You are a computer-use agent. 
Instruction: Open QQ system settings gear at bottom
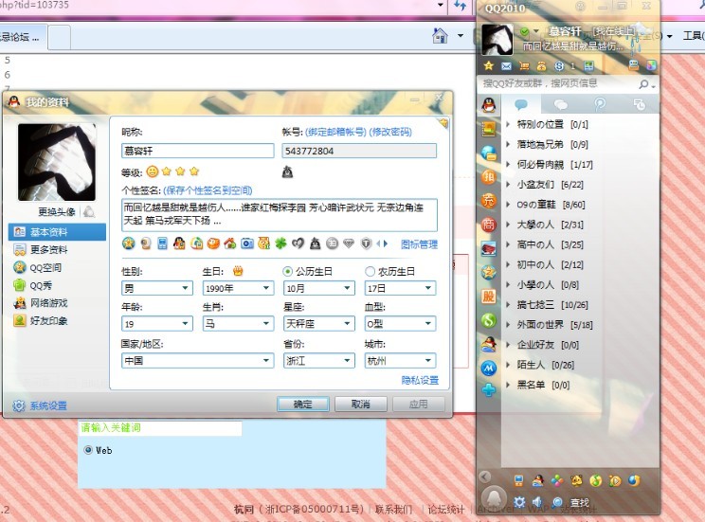[519, 502]
